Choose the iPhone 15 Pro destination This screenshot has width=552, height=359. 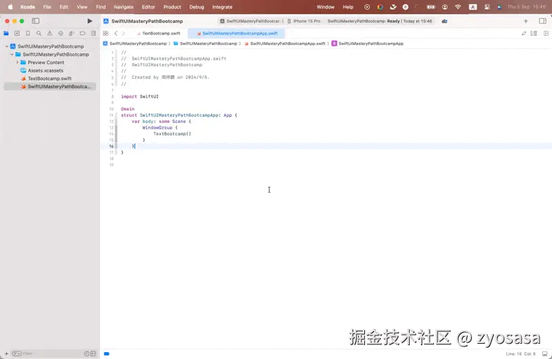304,21
